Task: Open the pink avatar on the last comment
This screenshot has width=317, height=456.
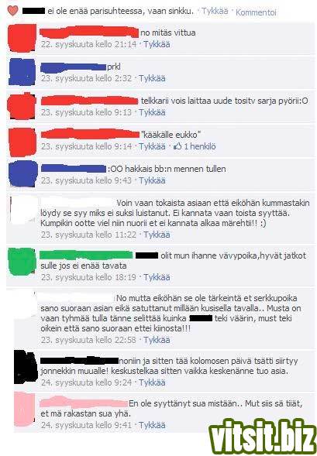Action: point(25,410)
